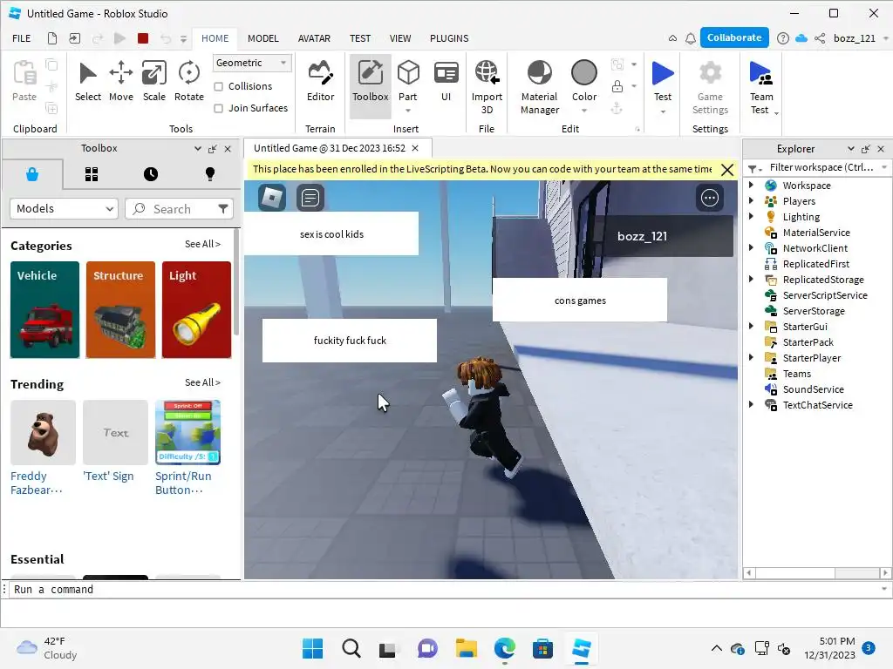This screenshot has height=669, width=893.
Task: Switch to the TEST ribbon tab
Action: pyautogui.click(x=360, y=38)
